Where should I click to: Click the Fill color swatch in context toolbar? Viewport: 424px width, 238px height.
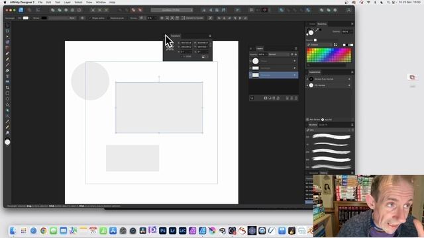pyautogui.click(x=26, y=18)
